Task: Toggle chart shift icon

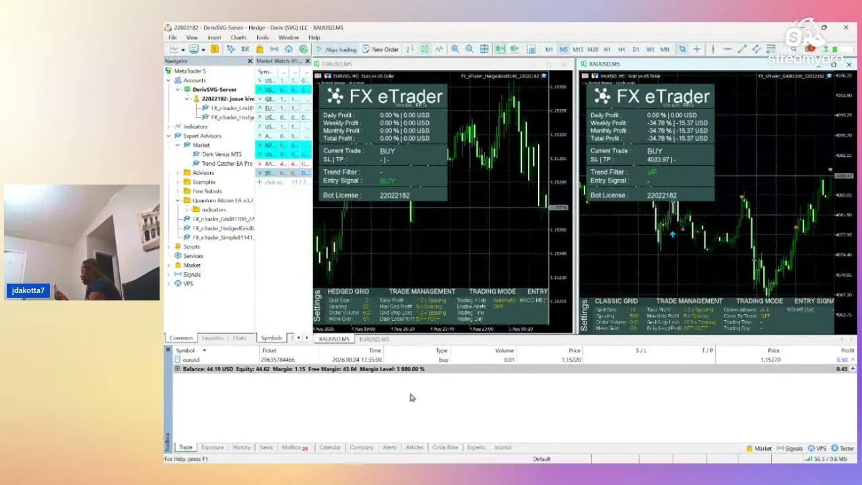Action: coord(515,49)
